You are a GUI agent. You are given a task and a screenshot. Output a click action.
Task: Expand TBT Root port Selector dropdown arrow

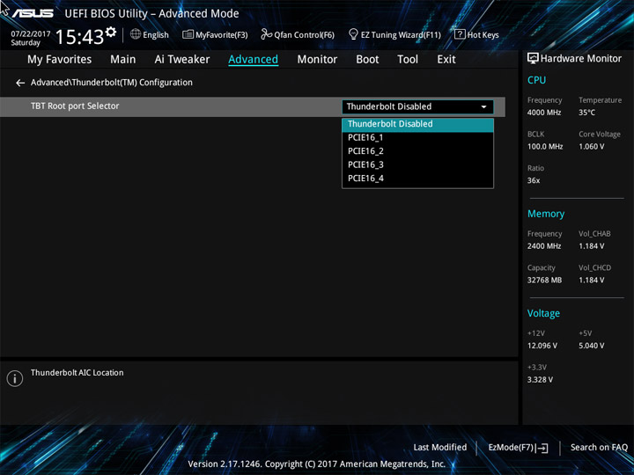[483, 107]
